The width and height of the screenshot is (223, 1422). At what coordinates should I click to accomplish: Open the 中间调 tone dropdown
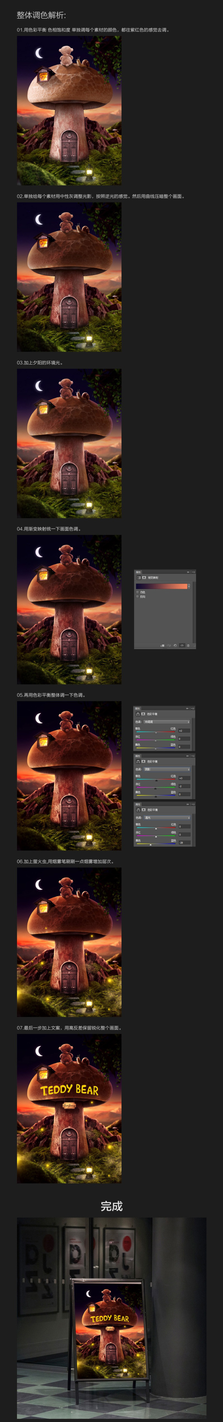point(167,722)
